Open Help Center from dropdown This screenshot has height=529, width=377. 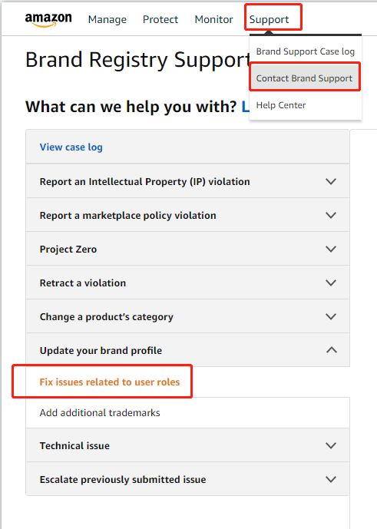(x=281, y=105)
